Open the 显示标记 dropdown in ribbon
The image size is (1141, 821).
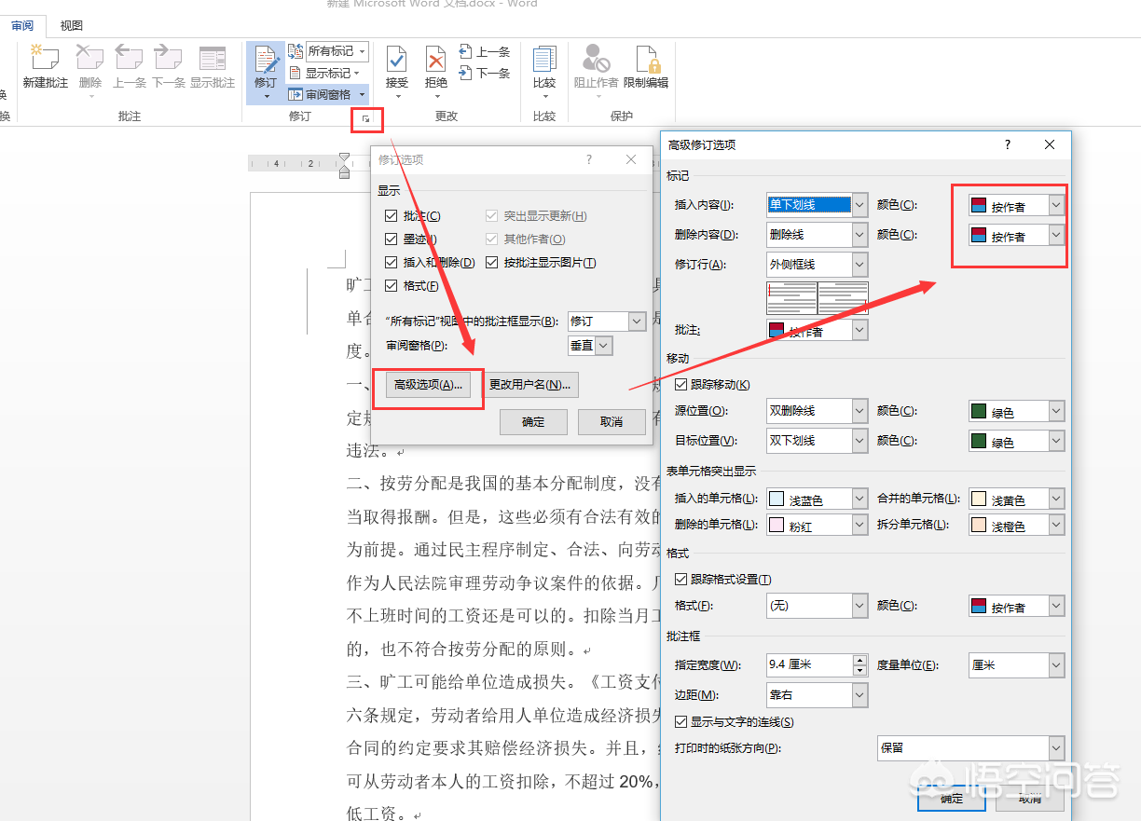point(324,73)
